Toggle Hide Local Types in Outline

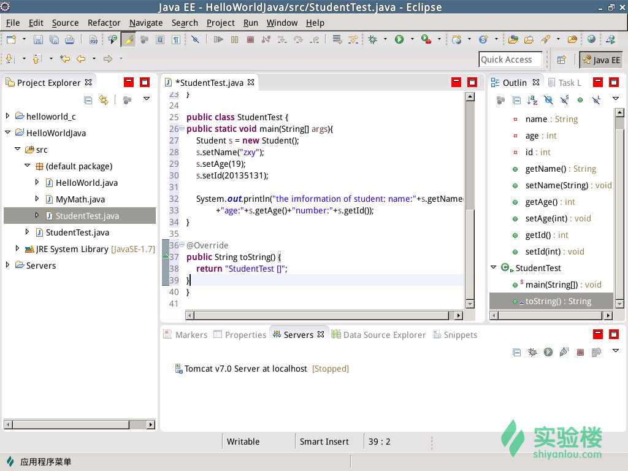pyautogui.click(x=596, y=100)
